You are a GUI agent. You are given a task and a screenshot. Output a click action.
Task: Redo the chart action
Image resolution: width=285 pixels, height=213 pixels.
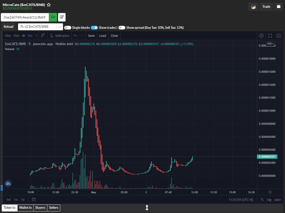point(82,36)
